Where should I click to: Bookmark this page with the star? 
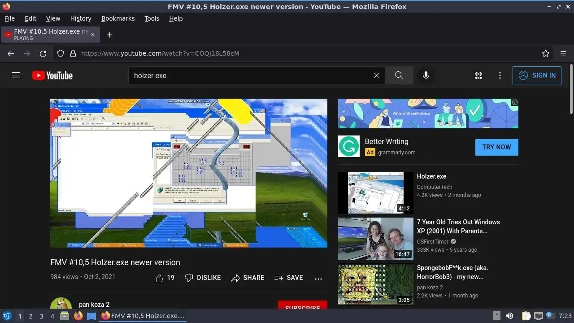[546, 53]
